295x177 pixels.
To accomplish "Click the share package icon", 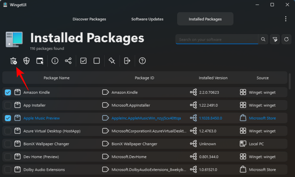I will pyautogui.click(x=68, y=61).
